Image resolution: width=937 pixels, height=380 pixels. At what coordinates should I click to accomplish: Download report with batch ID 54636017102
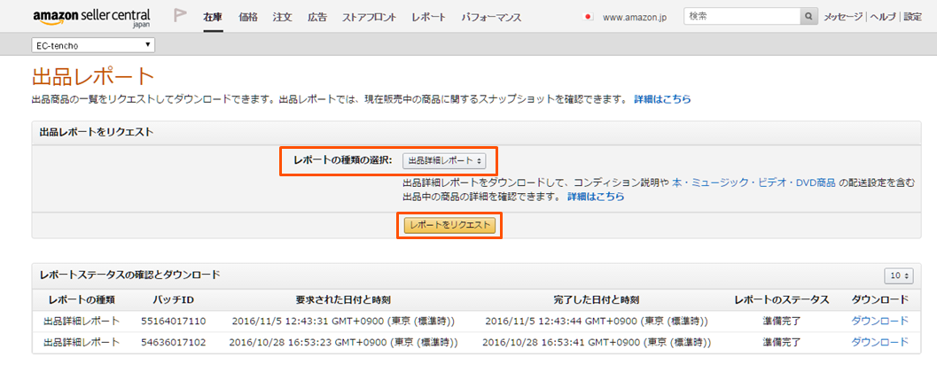click(879, 342)
